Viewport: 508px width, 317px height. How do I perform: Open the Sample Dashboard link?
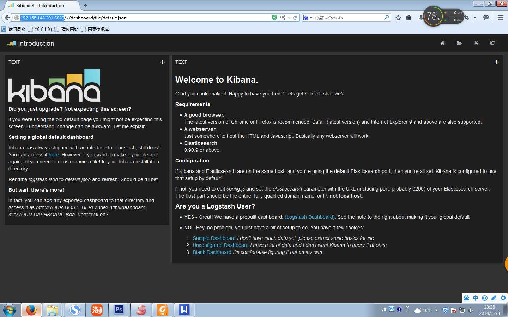(x=214, y=238)
